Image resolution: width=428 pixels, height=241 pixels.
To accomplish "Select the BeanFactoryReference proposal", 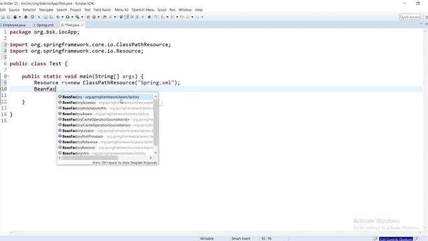I will point(106,142).
